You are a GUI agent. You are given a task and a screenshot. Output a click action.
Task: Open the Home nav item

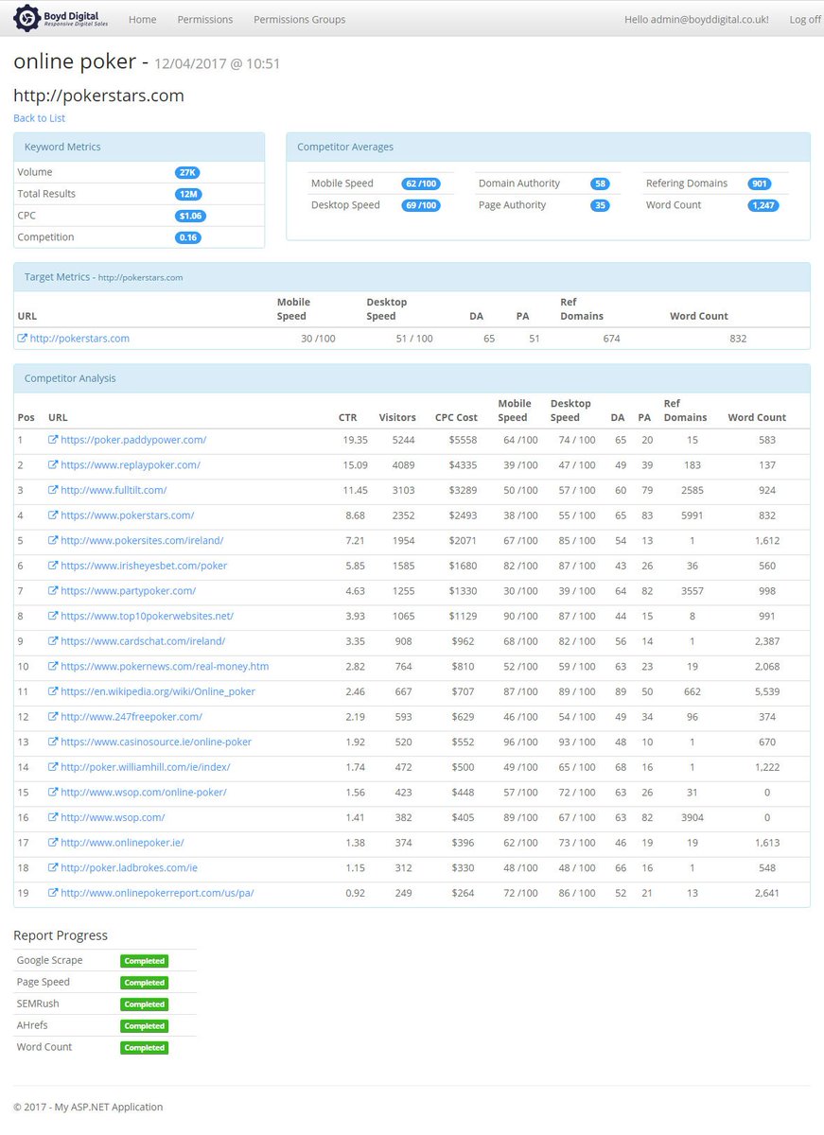point(142,19)
